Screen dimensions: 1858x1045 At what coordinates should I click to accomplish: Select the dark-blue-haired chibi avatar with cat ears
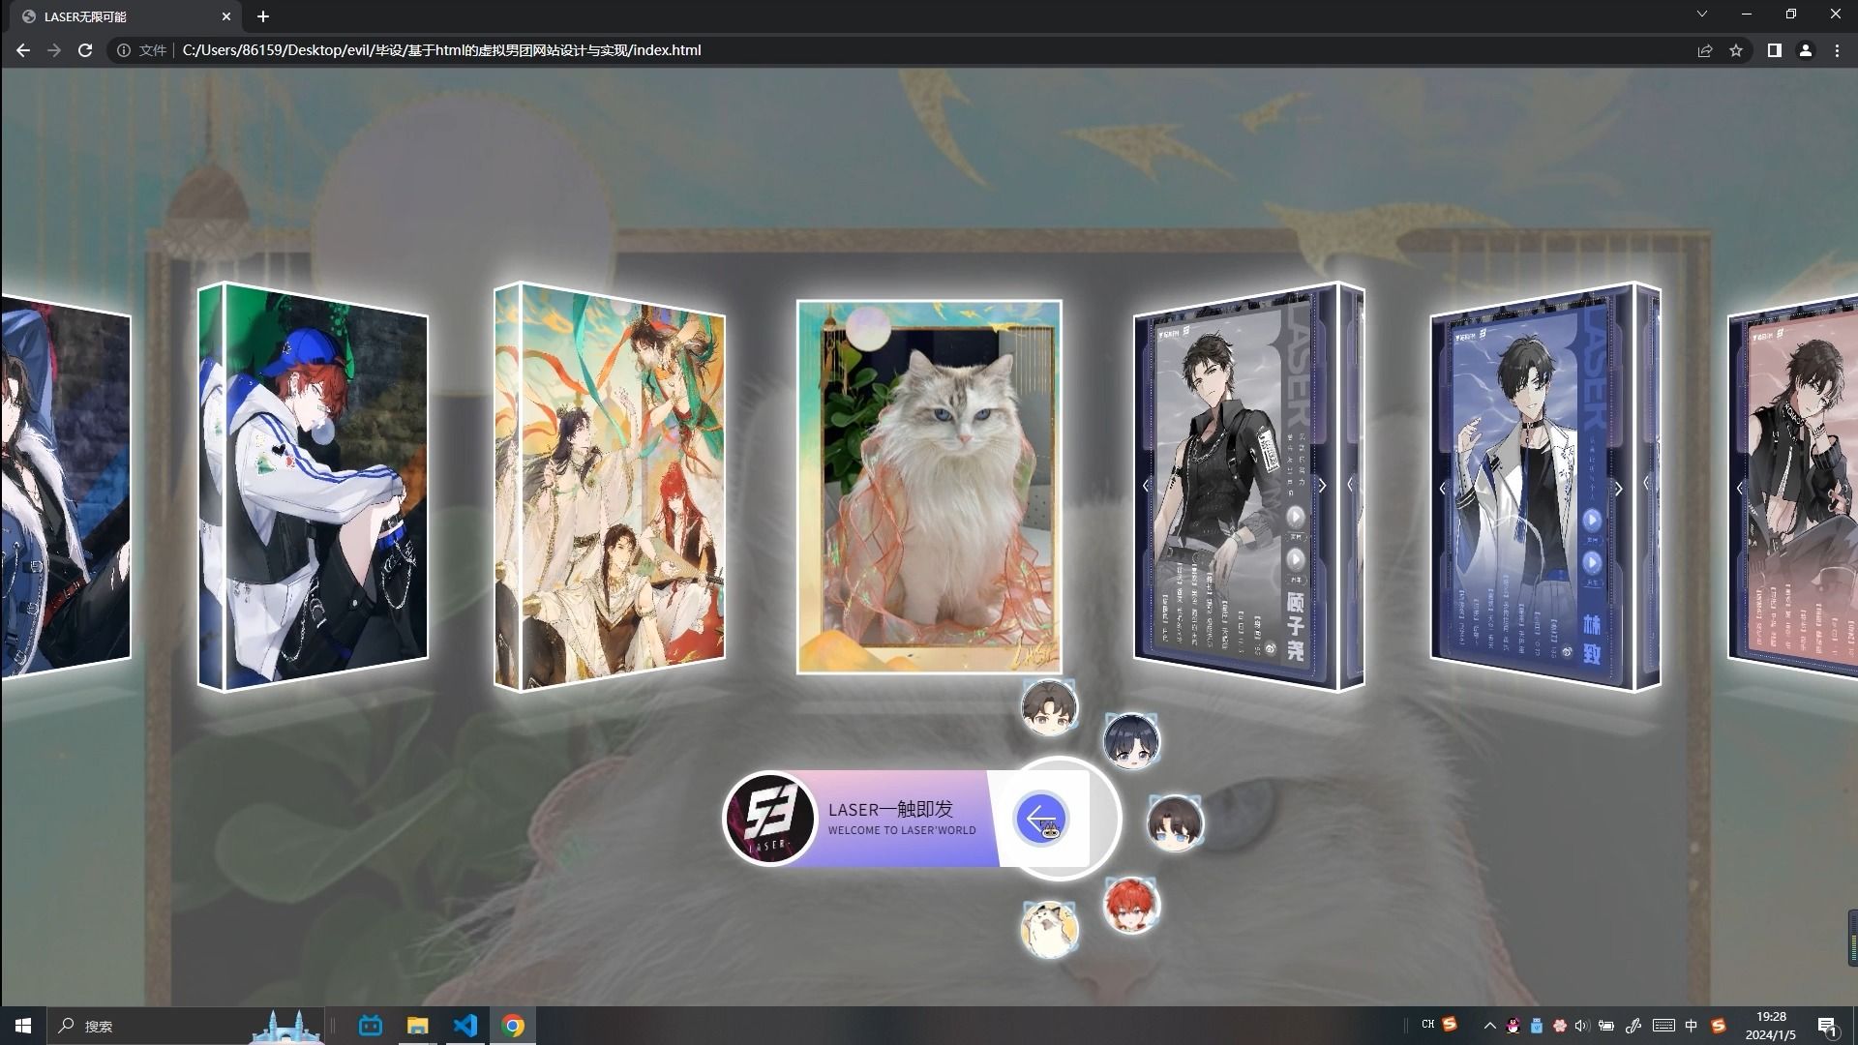[x=1131, y=741]
